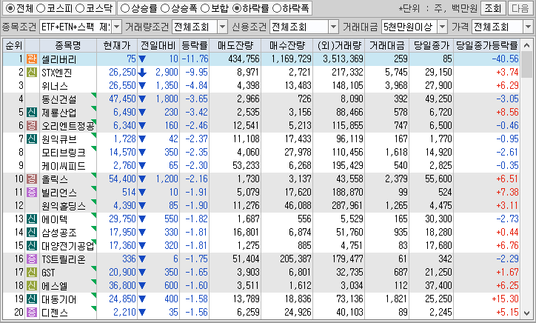536x323 pixels.
Task: Open the 가격 dropdown
Action: [528, 27]
